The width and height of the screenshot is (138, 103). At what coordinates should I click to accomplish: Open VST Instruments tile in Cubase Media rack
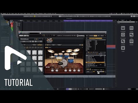123,28
